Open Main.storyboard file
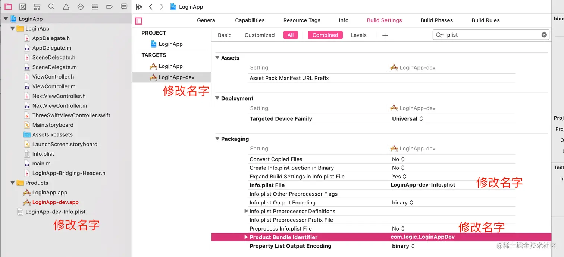This screenshot has height=257, width=564. 48,125
